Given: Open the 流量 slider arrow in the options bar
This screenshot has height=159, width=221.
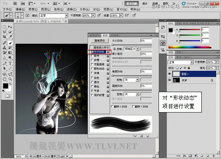Looking at the screenshot, I should (121, 15).
